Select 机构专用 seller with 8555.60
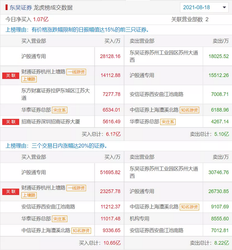The image size is (232, 250). [x=140, y=219]
